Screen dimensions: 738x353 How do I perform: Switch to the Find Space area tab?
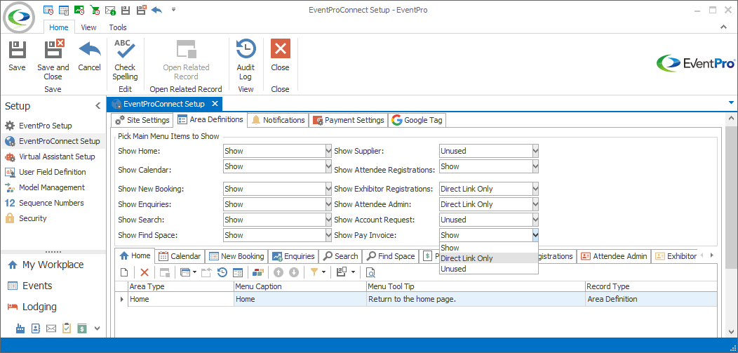point(391,256)
